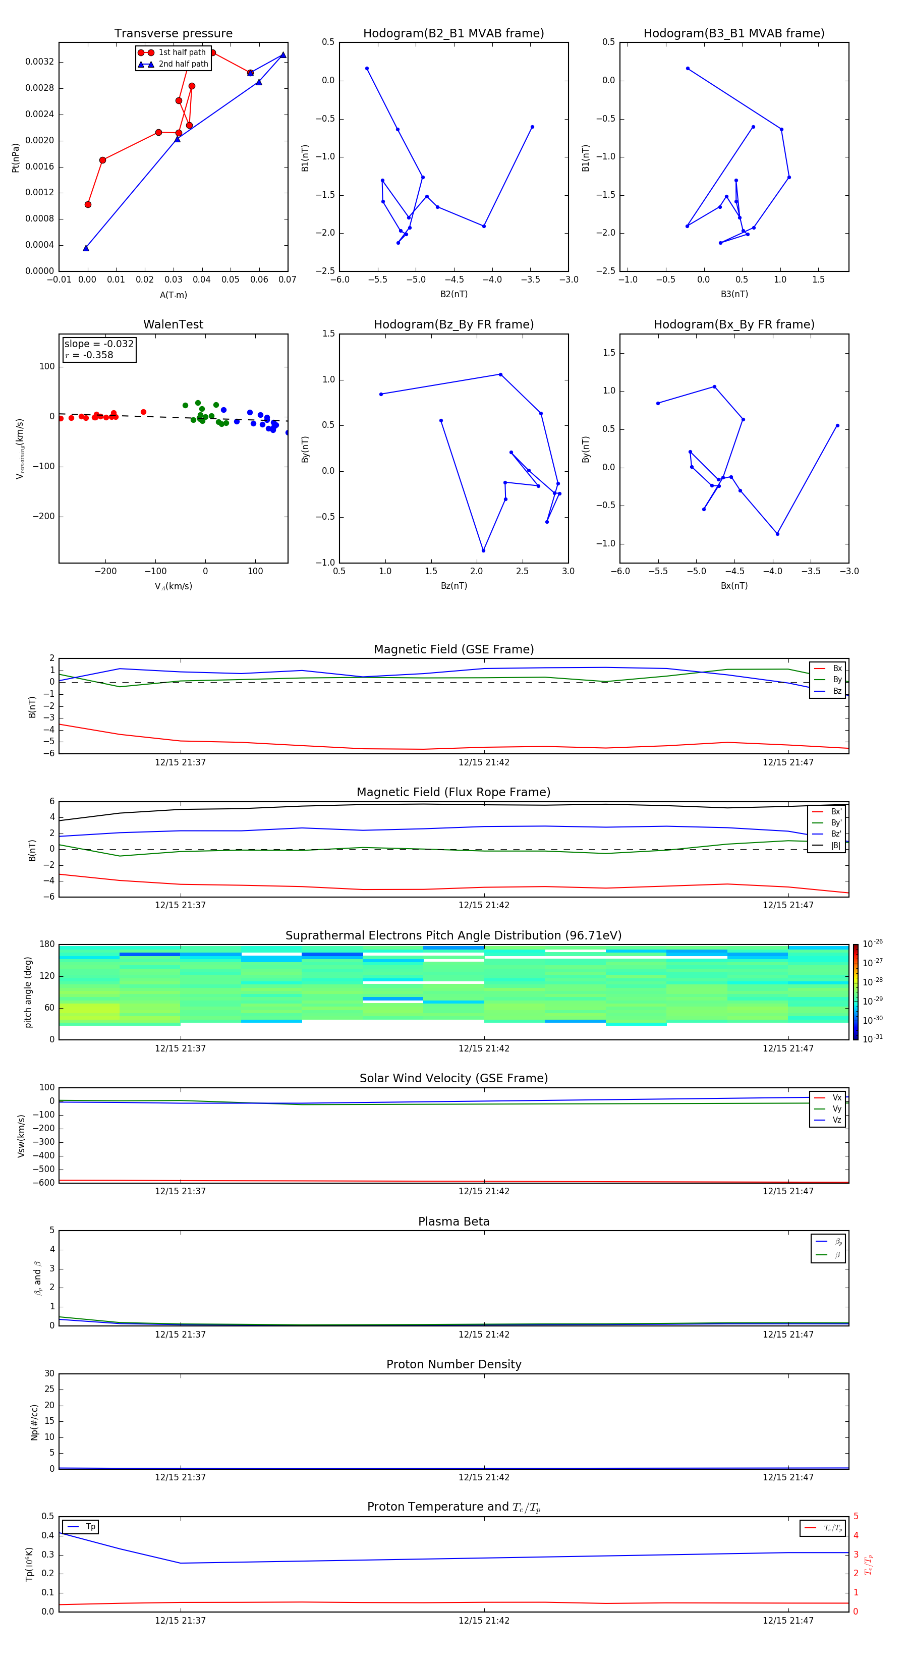Click the 'Hodogram(B3_B1 MVAB frame)' title
The height and width of the screenshot is (1665, 908).
pyautogui.click(x=734, y=34)
